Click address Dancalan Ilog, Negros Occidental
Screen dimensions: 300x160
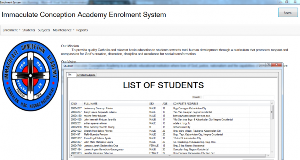tap(190, 149)
